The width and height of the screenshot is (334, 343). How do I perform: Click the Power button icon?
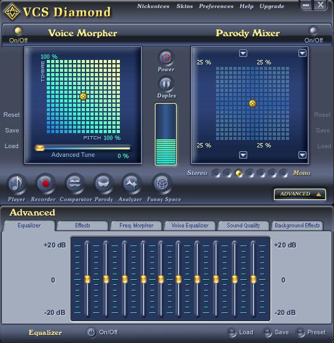(x=166, y=57)
